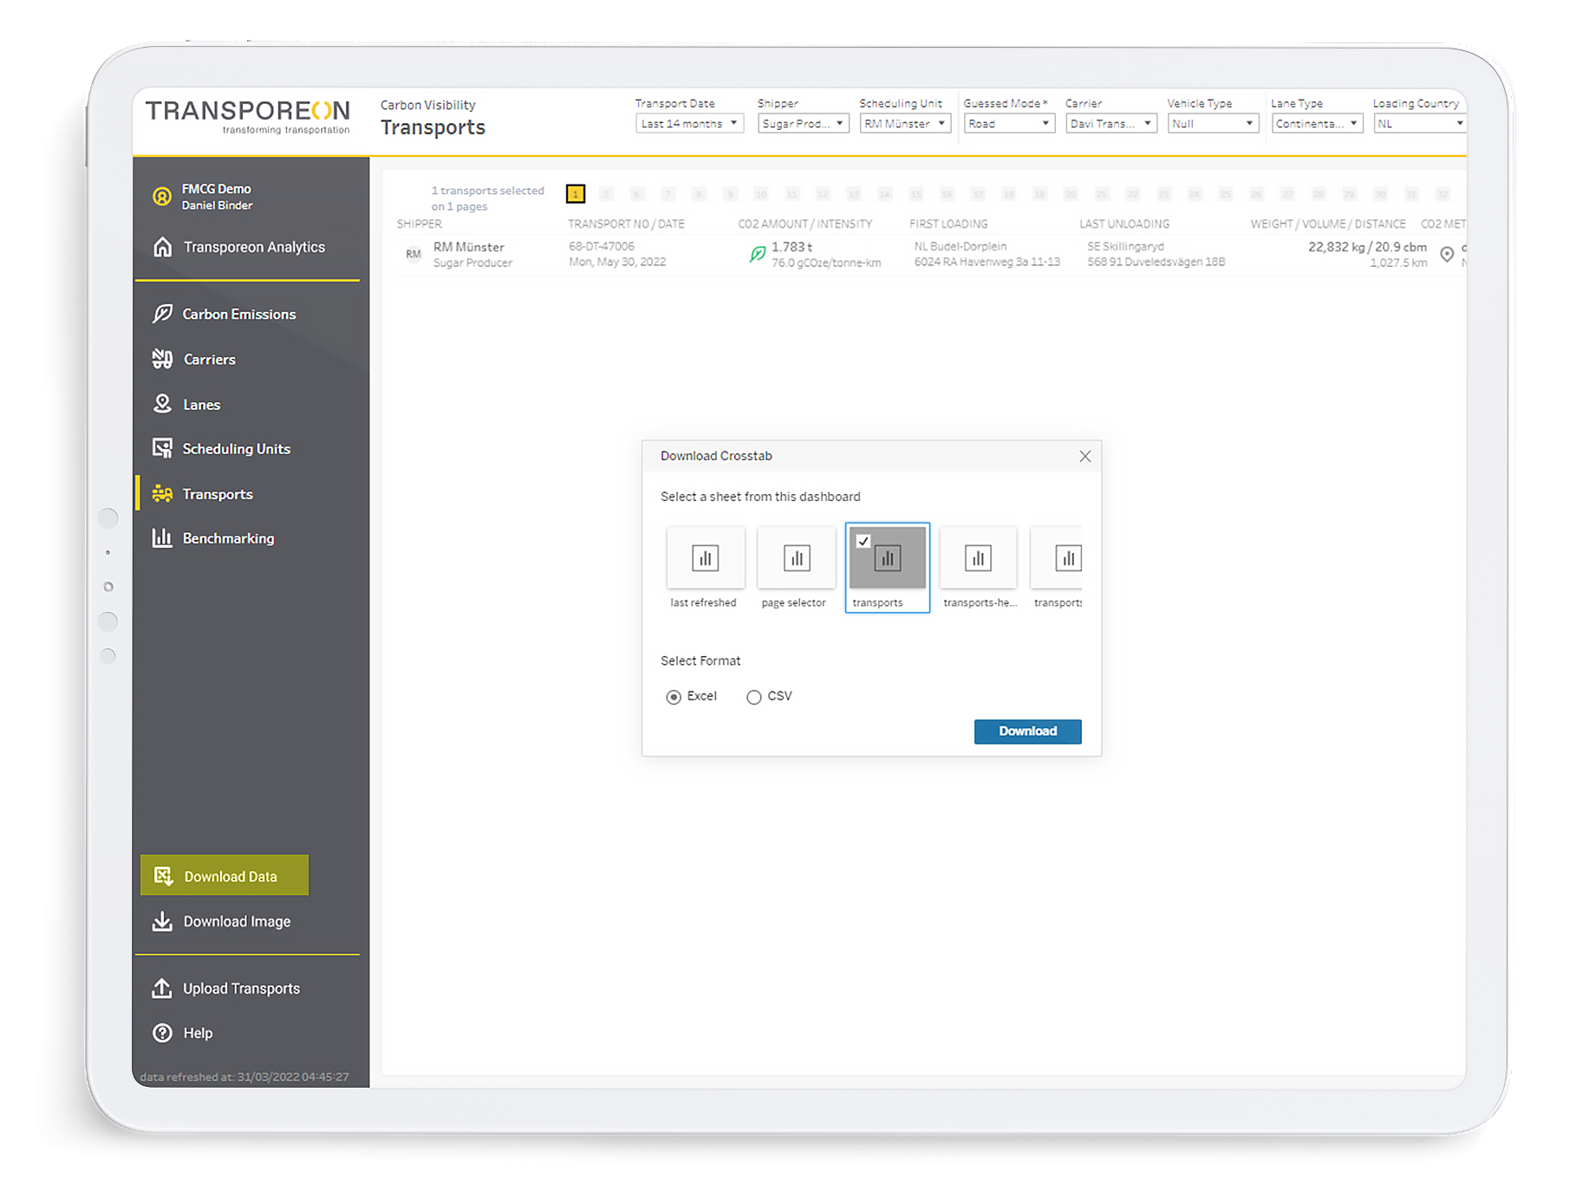Open the Shipper filter dropdown

point(803,124)
